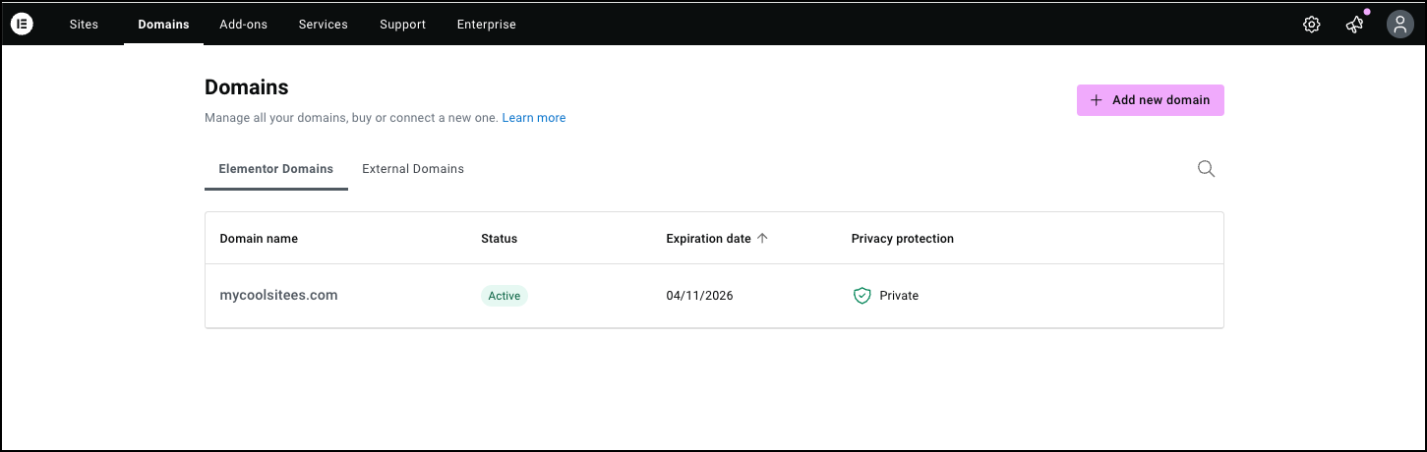Image resolution: width=1427 pixels, height=452 pixels.
Task: Open the Add-ons menu
Action: pyautogui.click(x=243, y=25)
